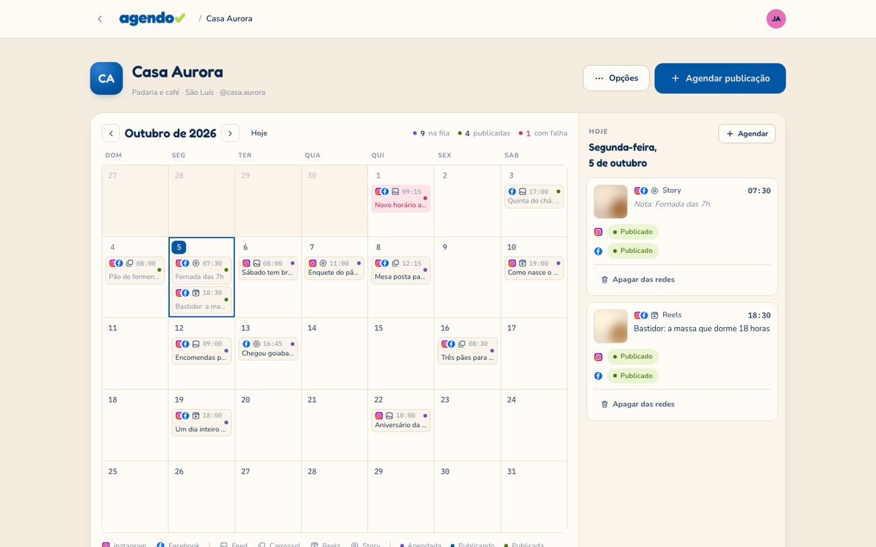Open the Enquete do pã... post on day 7
This screenshot has height=547, width=876.
334,268
